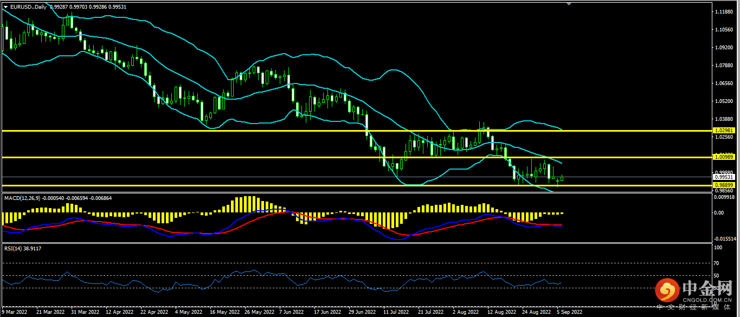Image resolution: width=740 pixels, height=317 pixels.
Task: Click the latest candlestick on the price chart
Action: (562, 178)
